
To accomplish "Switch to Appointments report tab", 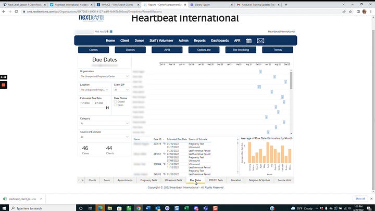I will (125, 180).
